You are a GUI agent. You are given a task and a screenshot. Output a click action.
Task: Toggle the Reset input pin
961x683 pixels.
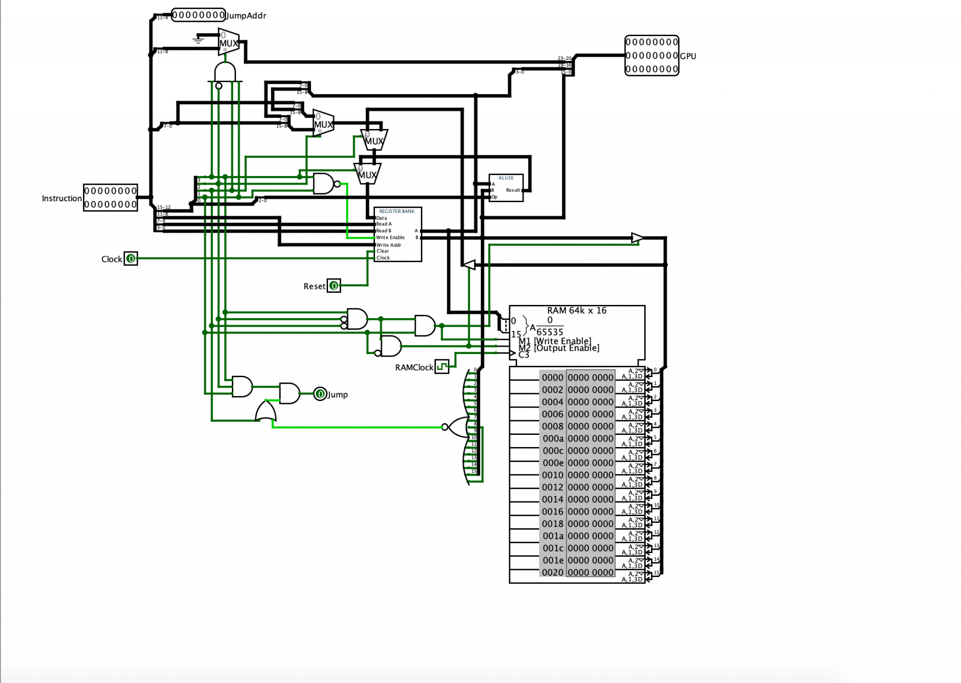334,286
